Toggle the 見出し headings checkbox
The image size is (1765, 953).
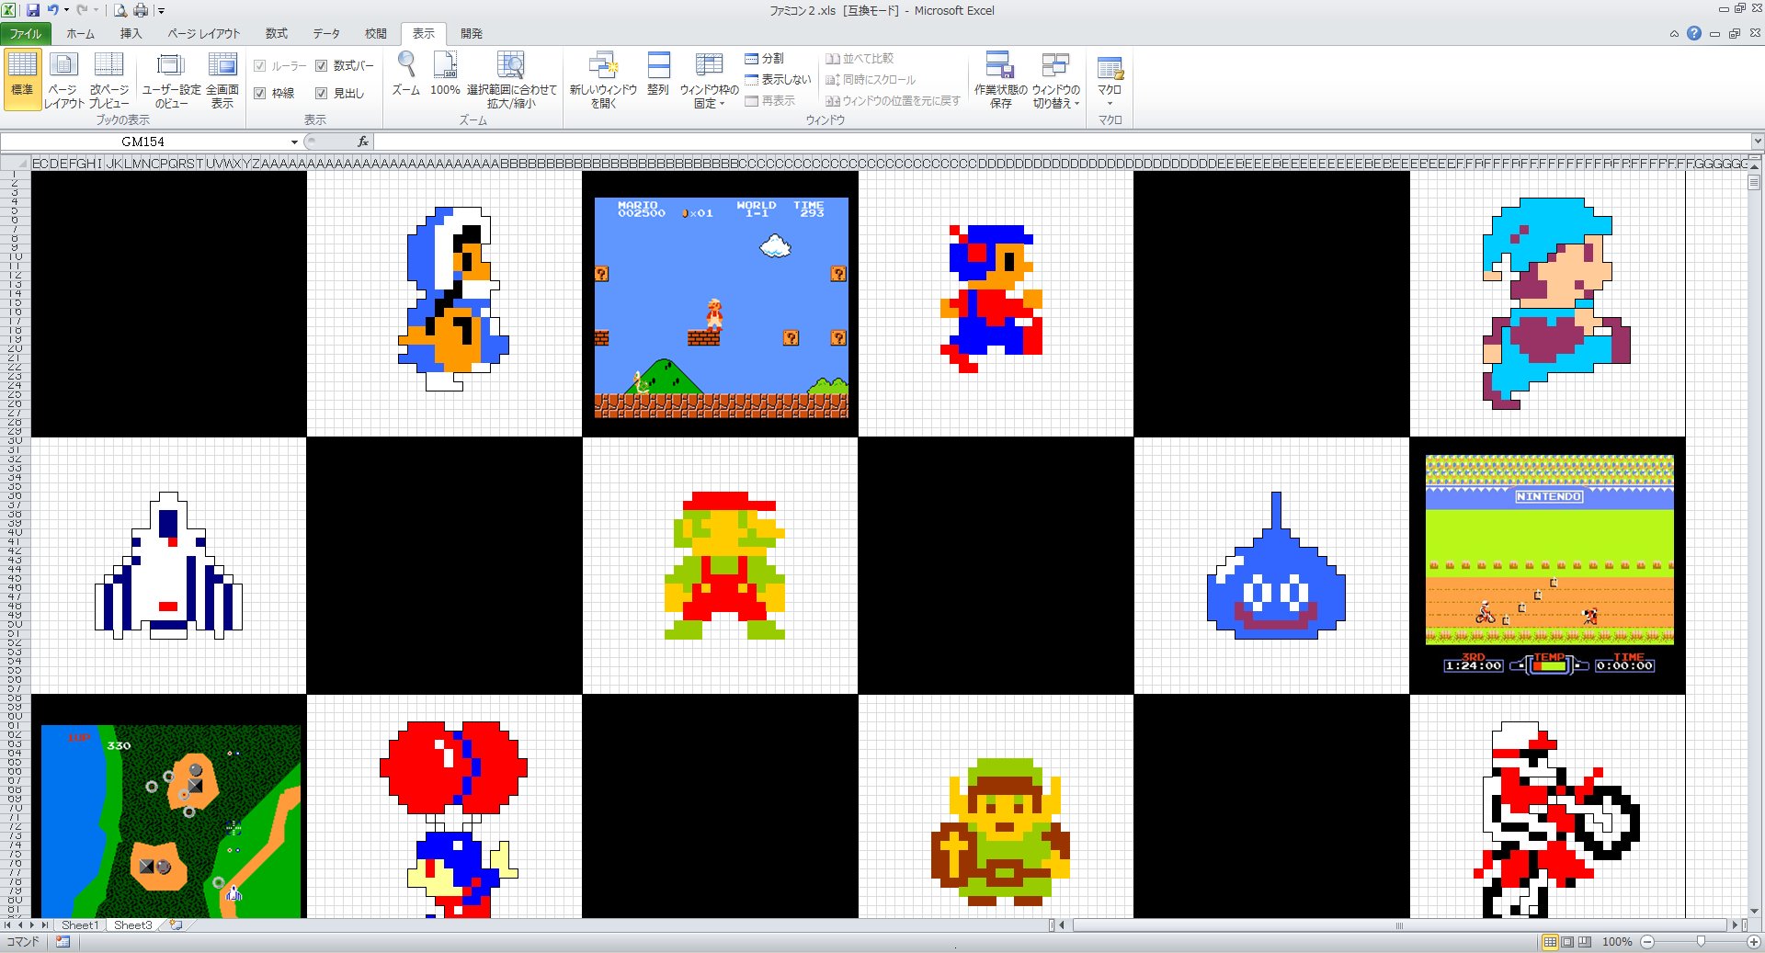[x=322, y=94]
